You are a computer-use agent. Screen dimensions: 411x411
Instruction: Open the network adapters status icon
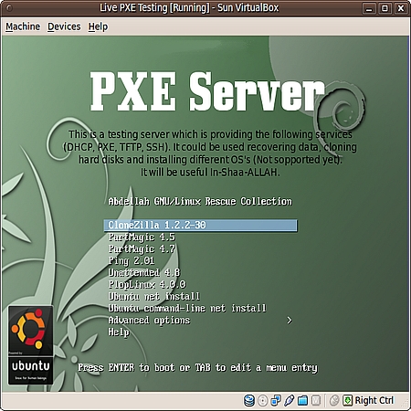276,401
